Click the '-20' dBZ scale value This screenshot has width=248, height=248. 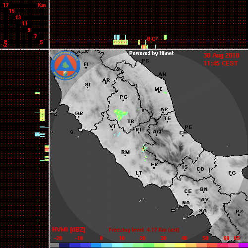(58, 238)
